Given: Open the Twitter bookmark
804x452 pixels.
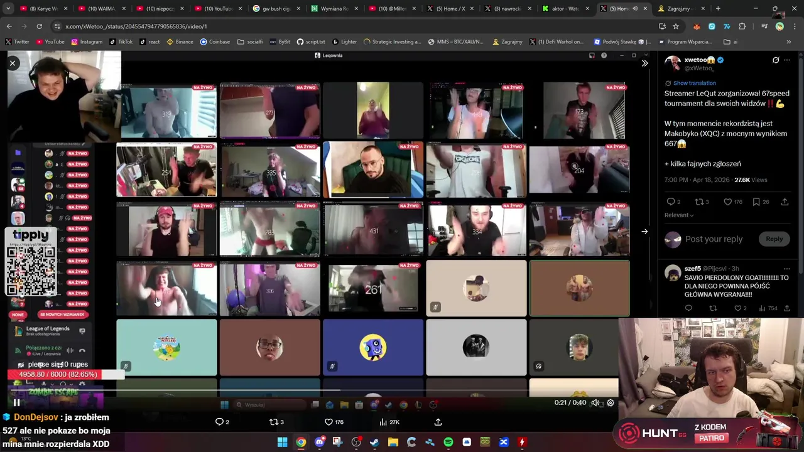Looking at the screenshot, I should pos(18,42).
